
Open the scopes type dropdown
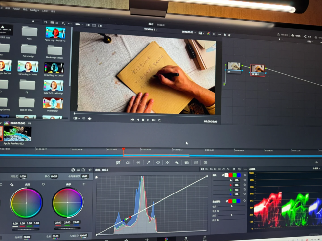click(316, 168)
